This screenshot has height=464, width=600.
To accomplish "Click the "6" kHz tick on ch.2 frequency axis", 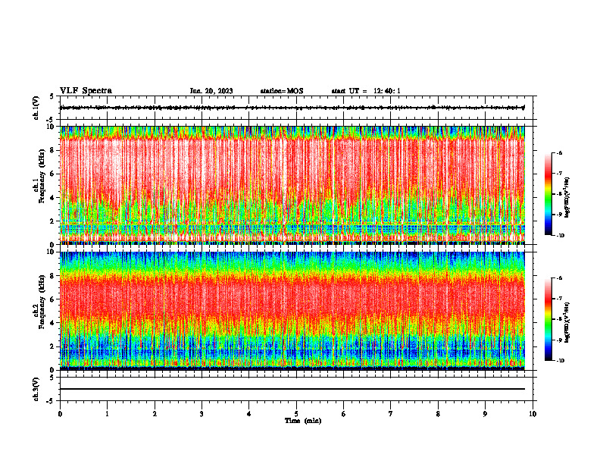I will click(53, 299).
